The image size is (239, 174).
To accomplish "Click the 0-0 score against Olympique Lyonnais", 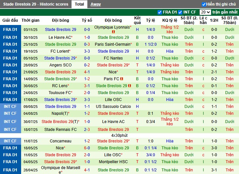I will (87, 30).
